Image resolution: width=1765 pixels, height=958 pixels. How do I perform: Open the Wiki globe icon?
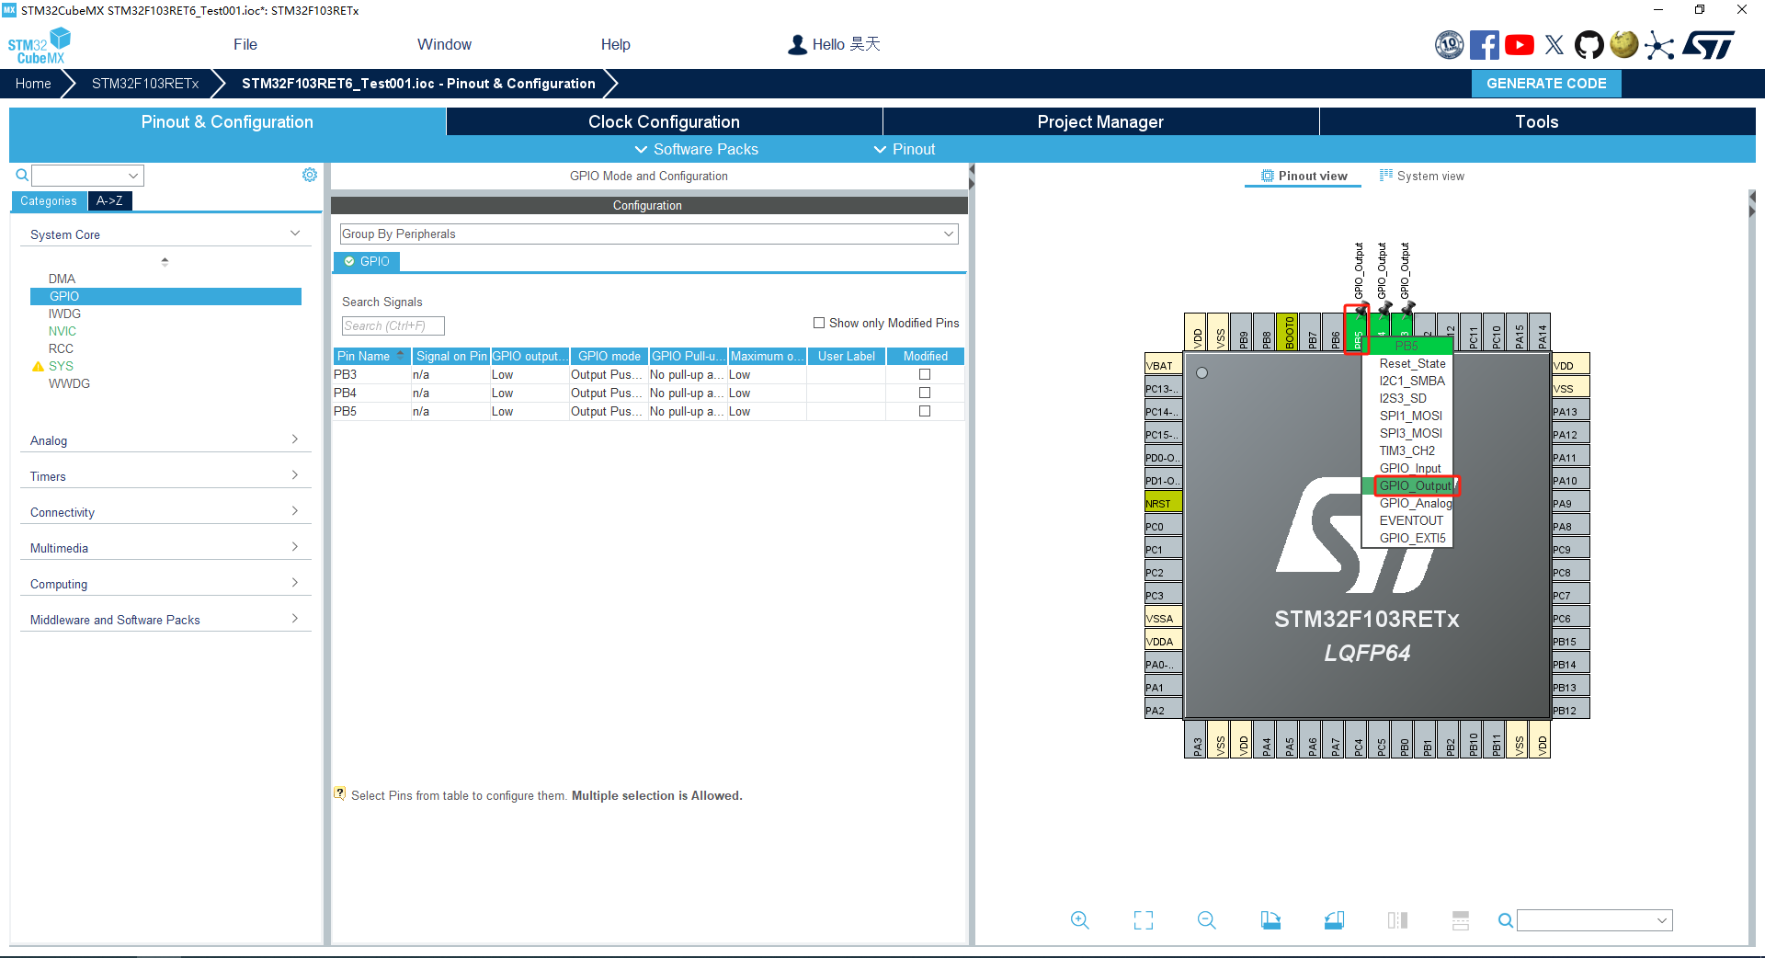coord(1624,44)
